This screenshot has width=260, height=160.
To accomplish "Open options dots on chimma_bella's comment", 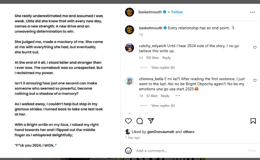I will pyautogui.click(x=178, y=96).
